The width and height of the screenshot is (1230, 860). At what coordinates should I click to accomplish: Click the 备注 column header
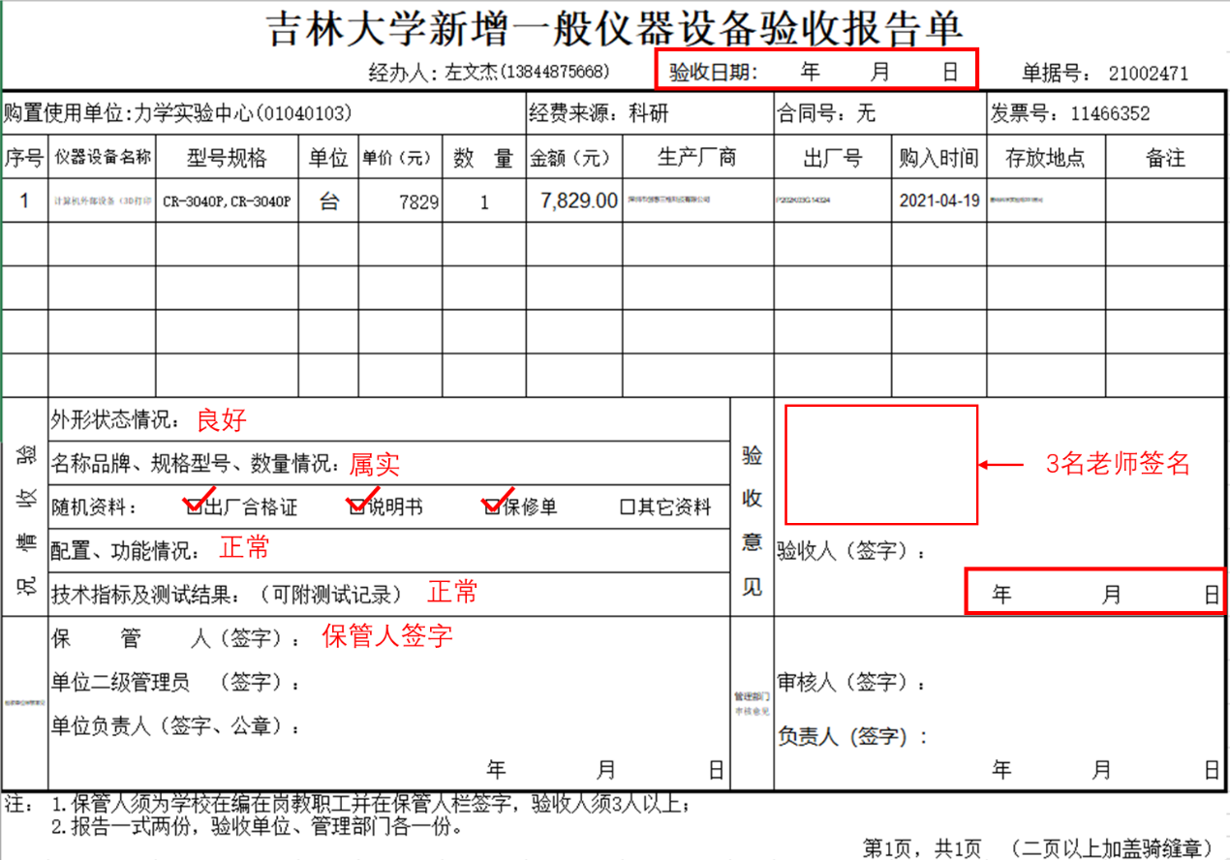tap(1165, 159)
